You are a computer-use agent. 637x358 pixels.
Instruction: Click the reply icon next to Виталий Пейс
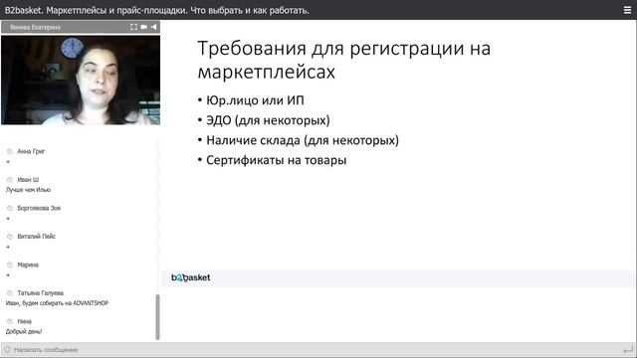coord(10,237)
